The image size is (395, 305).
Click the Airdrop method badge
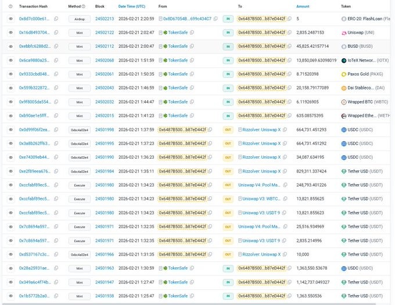(80, 19)
